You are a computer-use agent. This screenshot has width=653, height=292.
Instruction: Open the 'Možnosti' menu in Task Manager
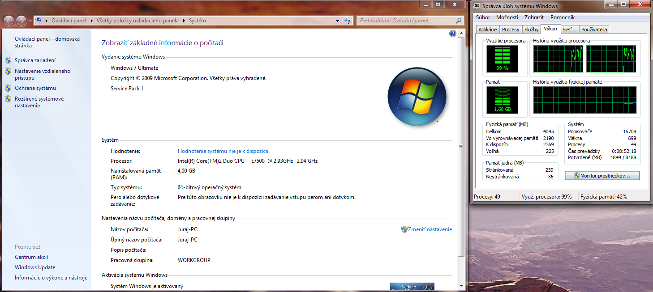point(507,17)
